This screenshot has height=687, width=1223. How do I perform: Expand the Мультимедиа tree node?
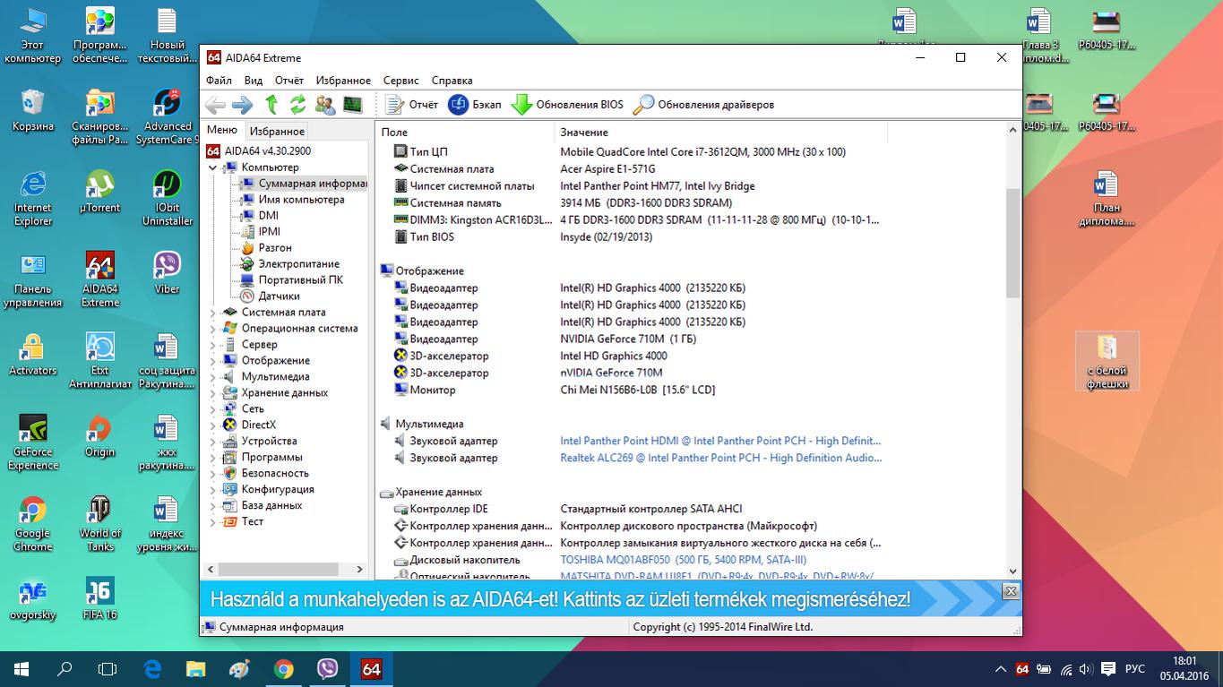coord(212,377)
